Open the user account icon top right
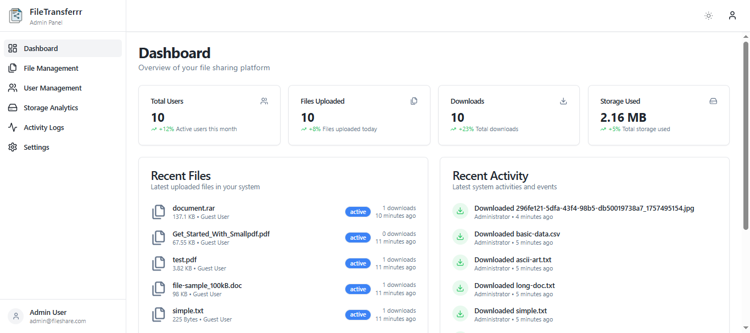 click(732, 15)
